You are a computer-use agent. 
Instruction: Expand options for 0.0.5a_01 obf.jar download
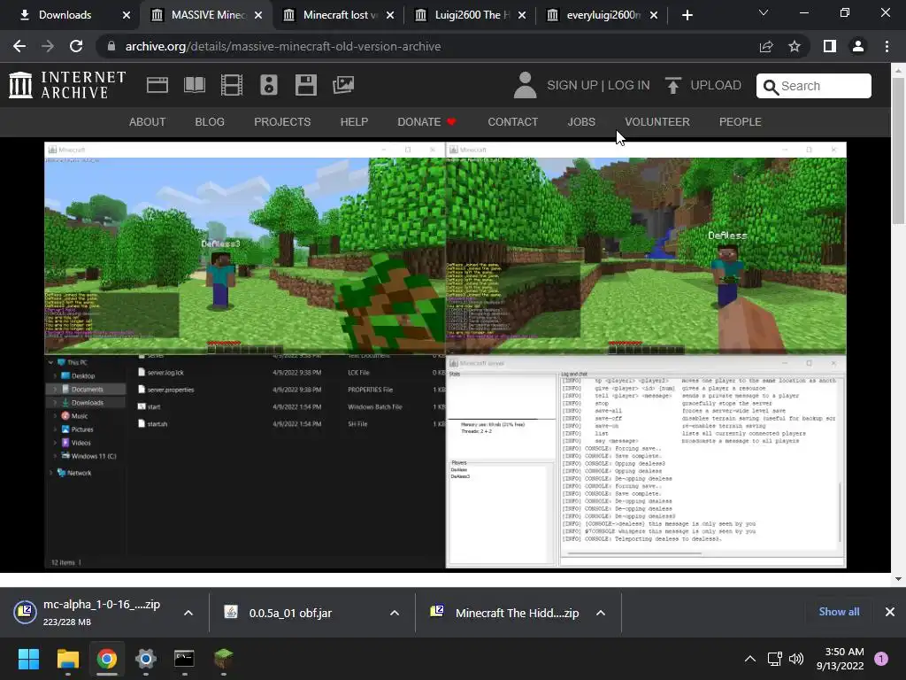click(x=395, y=613)
